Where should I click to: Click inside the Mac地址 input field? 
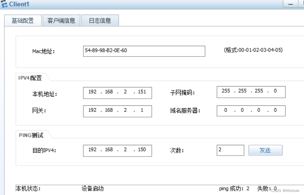click(144, 51)
